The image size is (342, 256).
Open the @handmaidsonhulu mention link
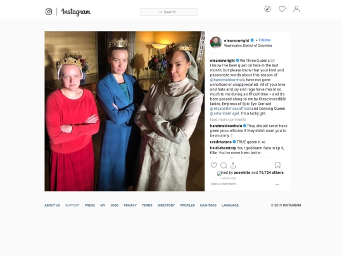coord(227,80)
